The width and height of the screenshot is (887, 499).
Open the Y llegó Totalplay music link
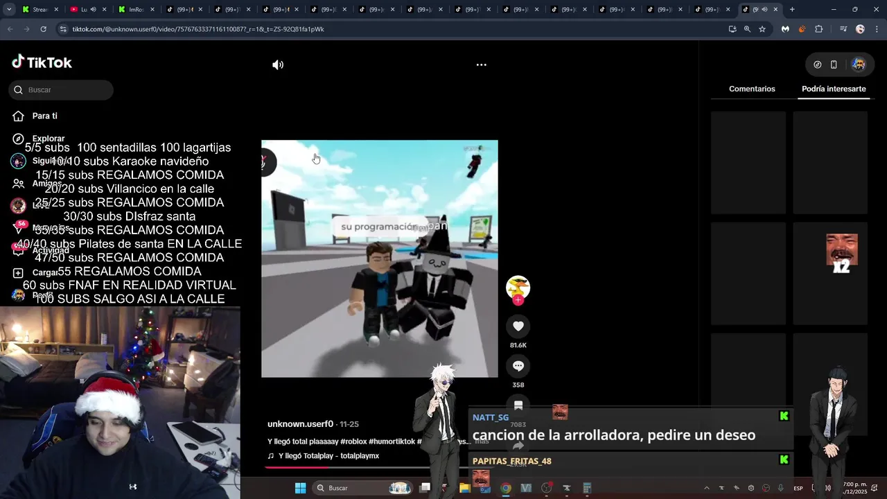328,456
